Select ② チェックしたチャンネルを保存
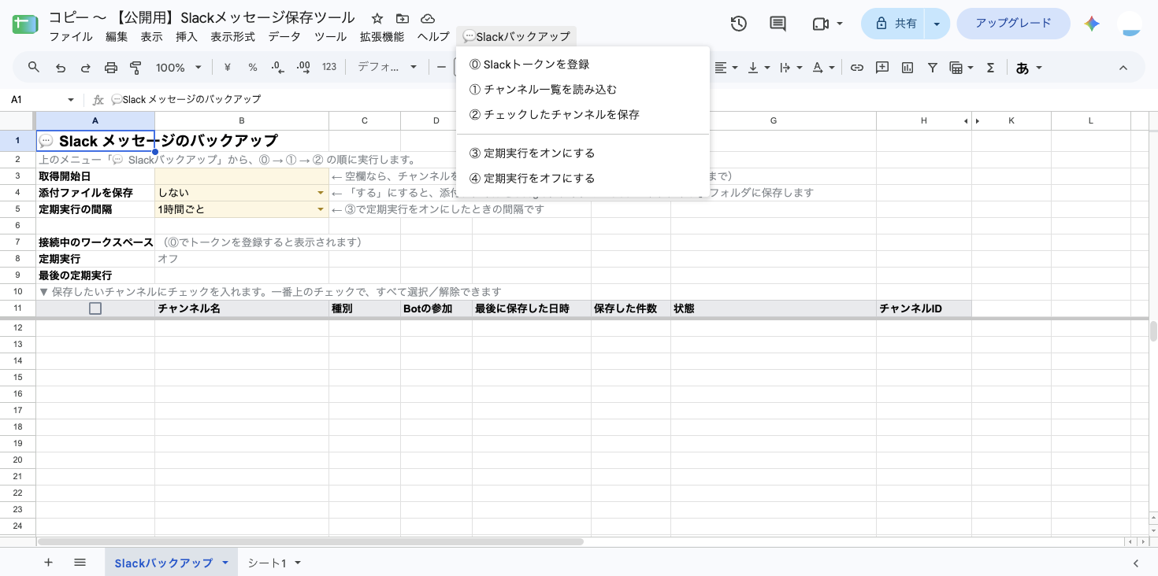The image size is (1158, 576). click(x=583, y=115)
